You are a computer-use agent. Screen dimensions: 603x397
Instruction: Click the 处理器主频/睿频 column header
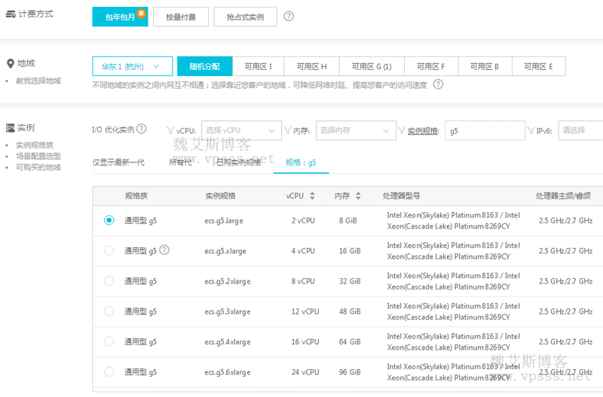coord(563,195)
